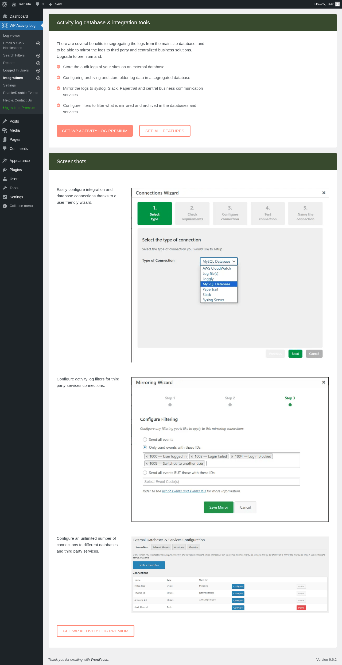Click the top Get WP Activity Log Premium button

95,131
